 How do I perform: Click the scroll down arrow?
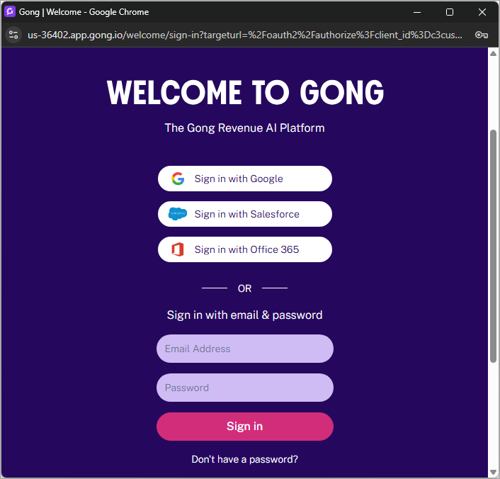point(493,472)
